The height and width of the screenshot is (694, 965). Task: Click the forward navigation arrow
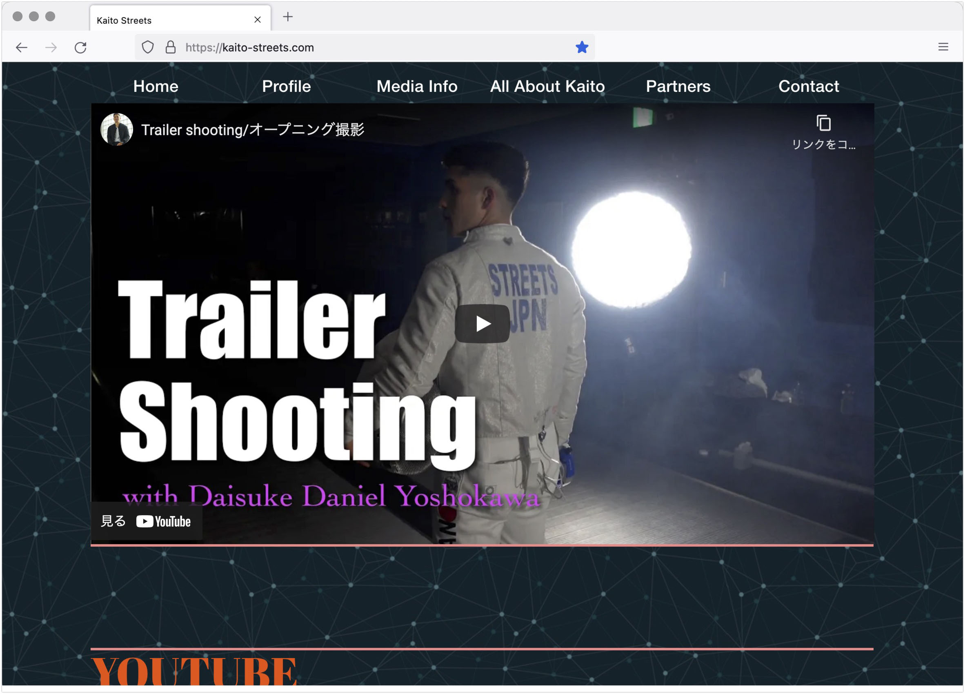click(x=51, y=47)
